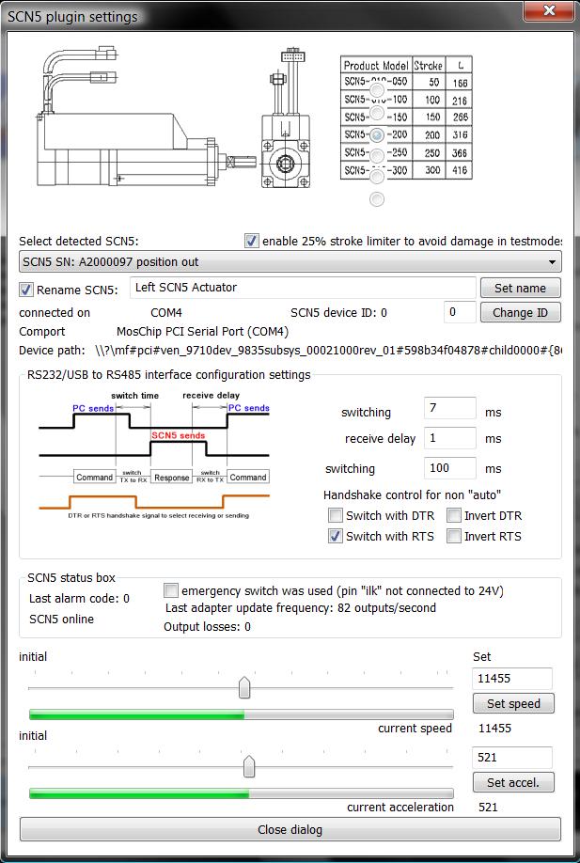Toggle the Rename SCN5 checkbox
Image resolution: width=580 pixels, height=863 pixels.
click(x=26, y=289)
